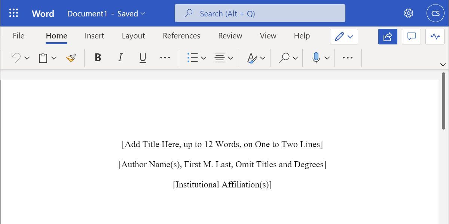Switch to the View tab
Image resolution: width=449 pixels, height=224 pixels.
pyautogui.click(x=268, y=36)
